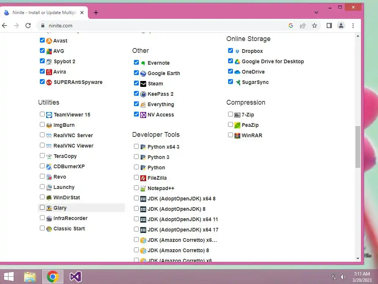This screenshot has height=284, width=378.
Task: Uncheck the Spybot 2 checkbox
Action: pos(42,61)
